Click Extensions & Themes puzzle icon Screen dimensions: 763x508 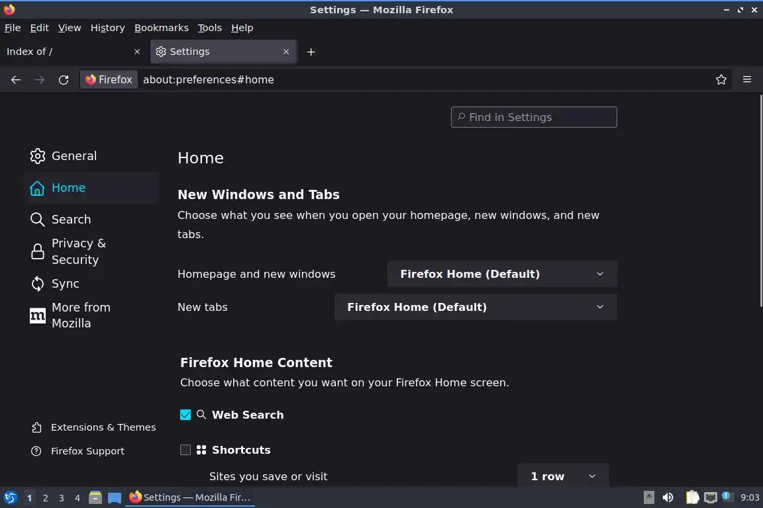coord(36,427)
